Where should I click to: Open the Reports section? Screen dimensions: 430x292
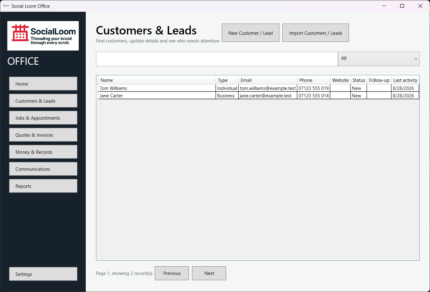tap(43, 186)
